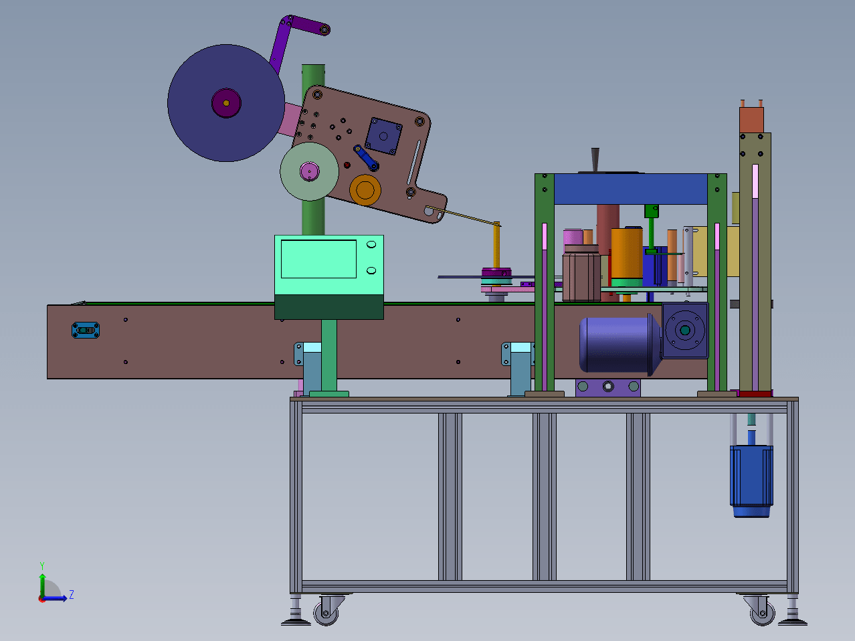Select the left caster wheel
855x641 pixels.
coord(326,613)
